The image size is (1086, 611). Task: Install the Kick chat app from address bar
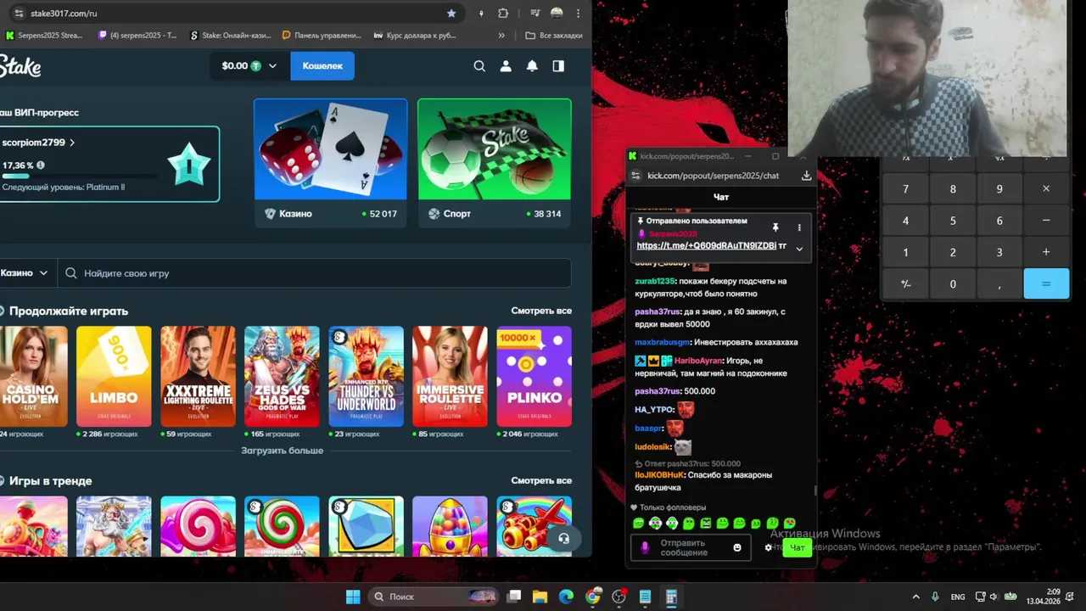(806, 176)
